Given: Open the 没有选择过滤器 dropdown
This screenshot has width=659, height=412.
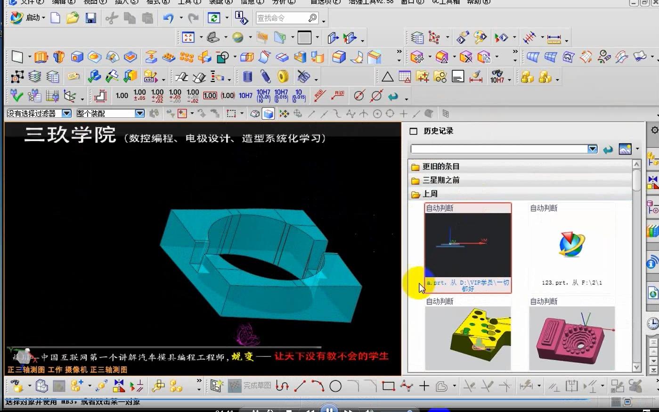Looking at the screenshot, I should pyautogui.click(x=66, y=113).
